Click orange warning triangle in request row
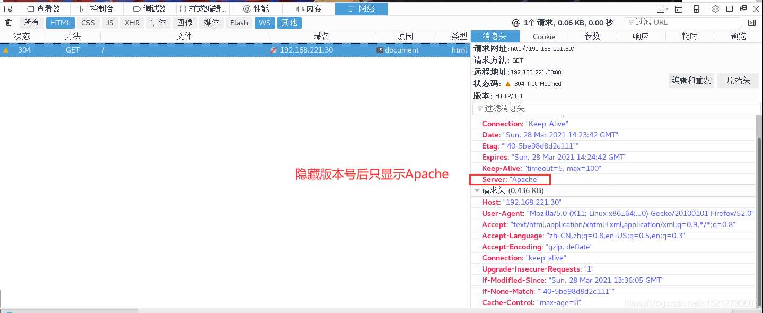This screenshot has height=313, width=763. [x=6, y=50]
